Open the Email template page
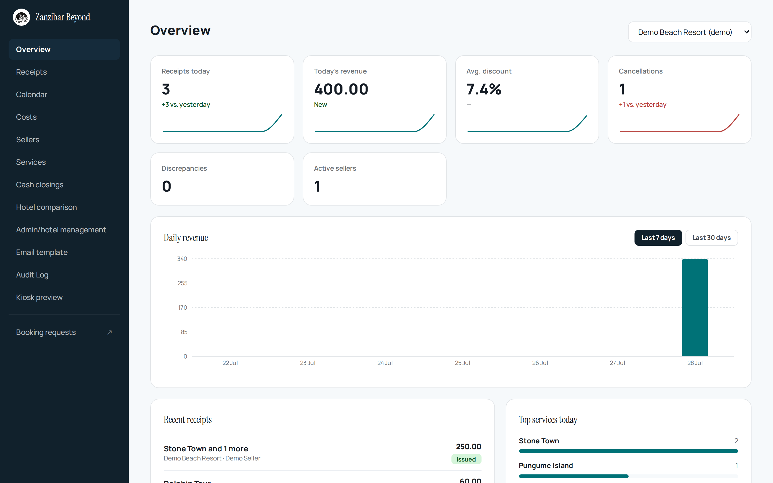The height and width of the screenshot is (483, 773). tap(64, 252)
